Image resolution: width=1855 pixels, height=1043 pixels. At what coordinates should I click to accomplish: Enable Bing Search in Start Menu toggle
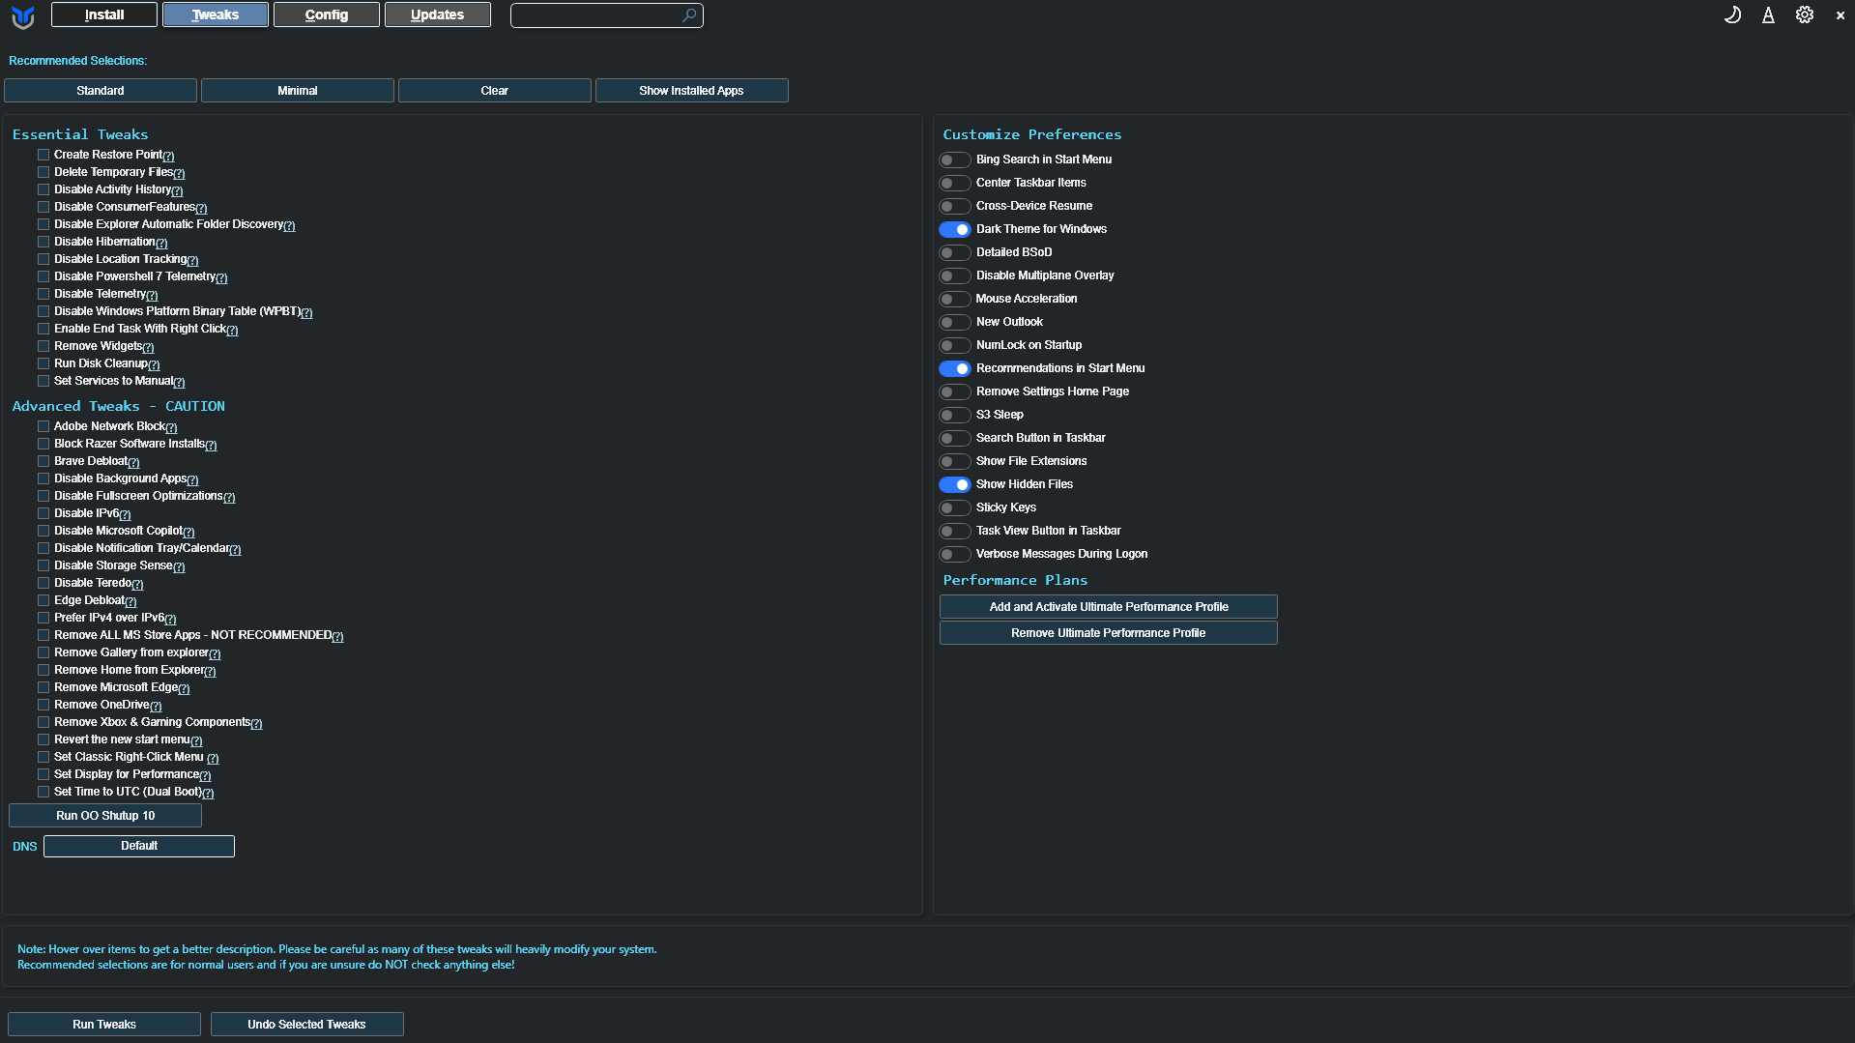[955, 159]
